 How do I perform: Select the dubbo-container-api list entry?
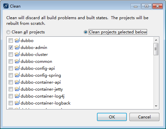click(41, 82)
